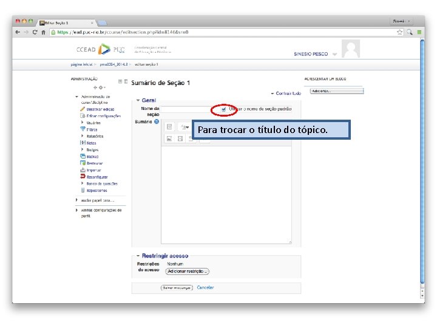Viewport: 437px width, 328px height.
Task: Open the SINESIO PESCO user menu arrow
Action: point(334,54)
